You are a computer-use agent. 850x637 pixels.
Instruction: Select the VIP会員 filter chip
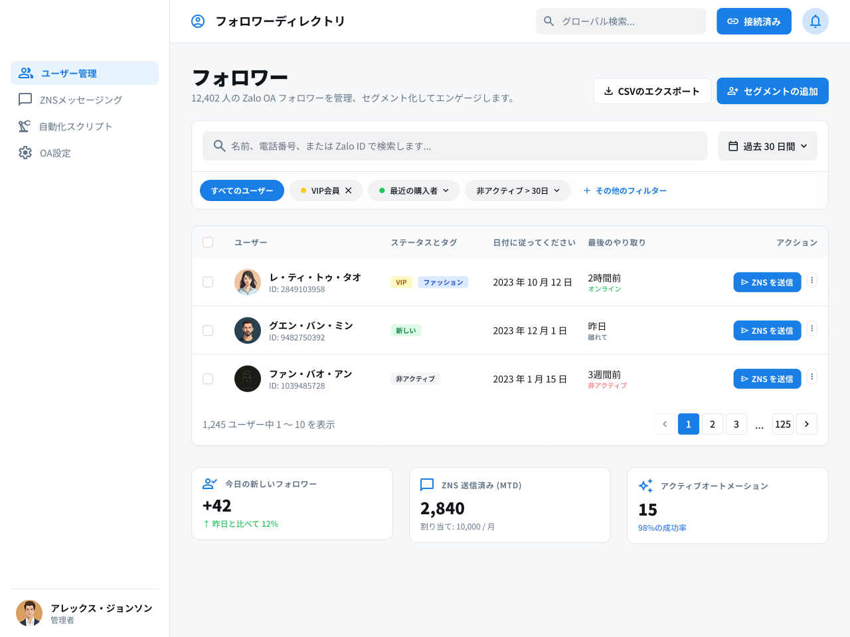pos(325,190)
